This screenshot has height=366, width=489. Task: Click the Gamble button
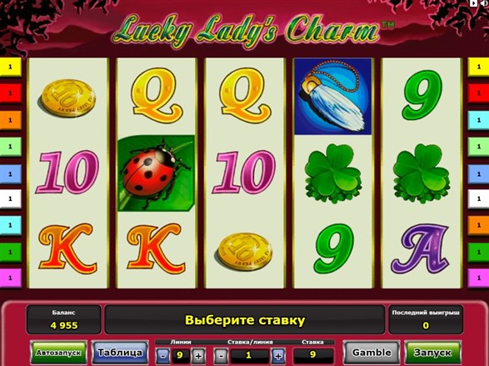tap(371, 353)
